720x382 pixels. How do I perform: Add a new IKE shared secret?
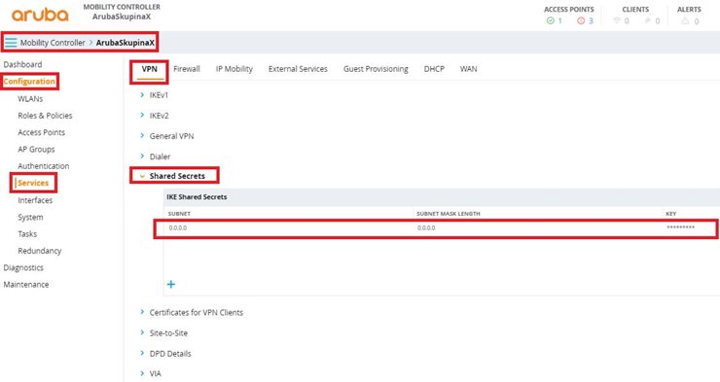click(171, 285)
